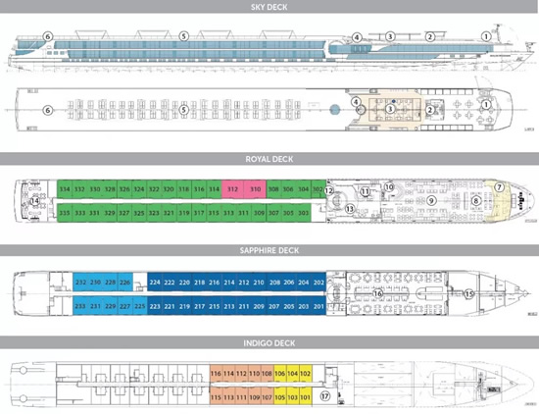Choose yellow cabin 102 on Indigo Deck
Screen dimensions: 539x414
point(305,374)
